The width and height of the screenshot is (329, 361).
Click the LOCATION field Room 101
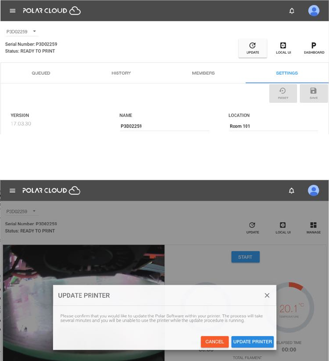click(273, 126)
